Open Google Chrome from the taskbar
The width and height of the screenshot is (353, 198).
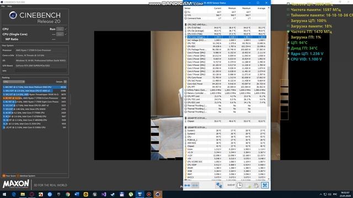[68, 194]
